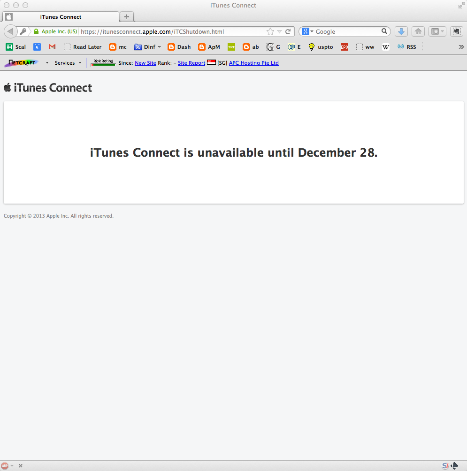The height and width of the screenshot is (471, 467).
Task: Click the Evernote clipper toolbar icon
Action: pyautogui.click(x=457, y=31)
